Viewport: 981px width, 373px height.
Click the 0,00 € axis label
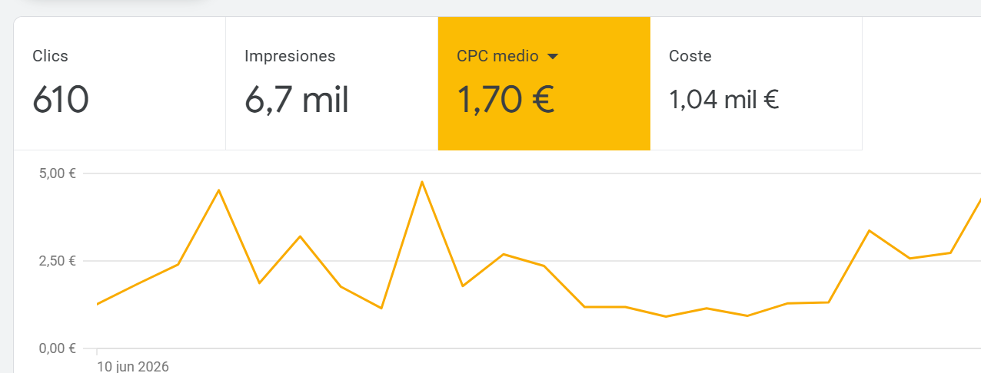[x=57, y=348]
